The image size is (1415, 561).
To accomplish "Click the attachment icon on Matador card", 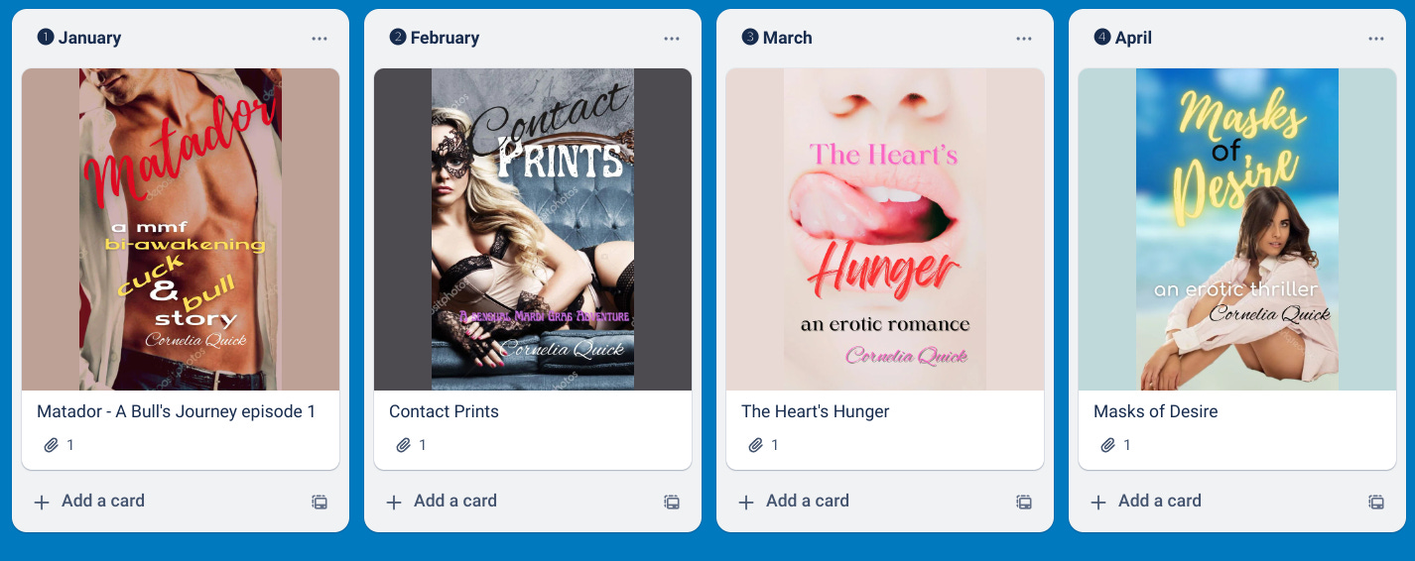I will pyautogui.click(x=52, y=445).
